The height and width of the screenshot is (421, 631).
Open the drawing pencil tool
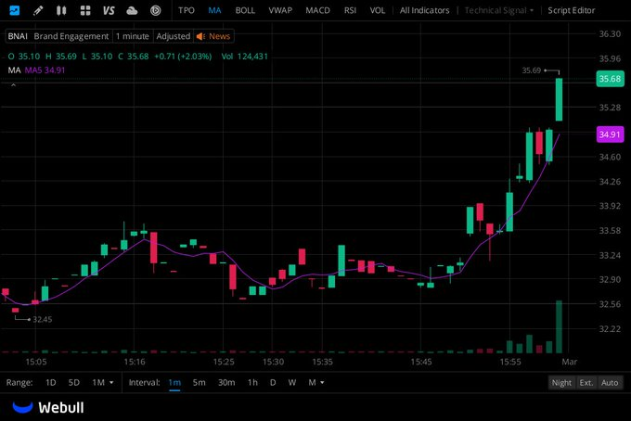click(x=38, y=10)
